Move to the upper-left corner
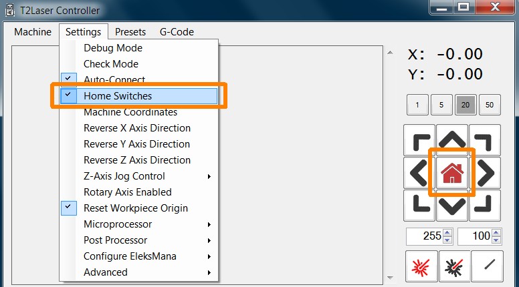Image resolution: width=519 pixels, height=287 pixels. pyautogui.click(x=419, y=140)
